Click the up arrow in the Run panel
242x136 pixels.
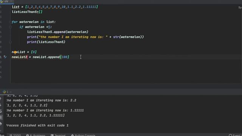tap(1, 99)
